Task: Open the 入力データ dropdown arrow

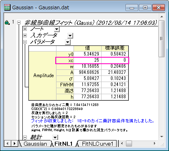Action: tap(70, 36)
